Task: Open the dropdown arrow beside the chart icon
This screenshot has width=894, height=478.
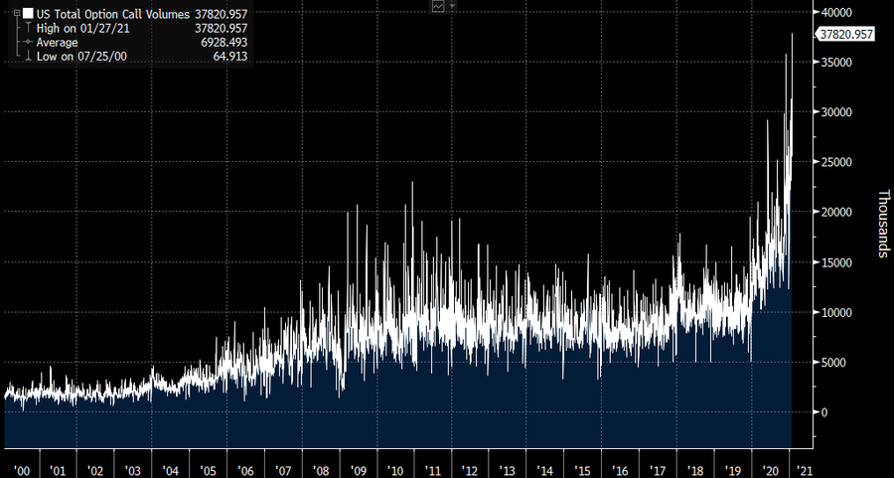Action: click(x=453, y=6)
